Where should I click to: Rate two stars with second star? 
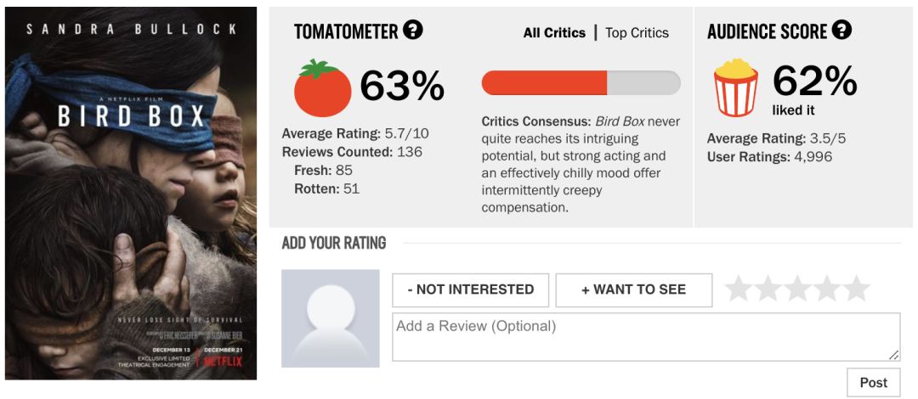pos(768,289)
